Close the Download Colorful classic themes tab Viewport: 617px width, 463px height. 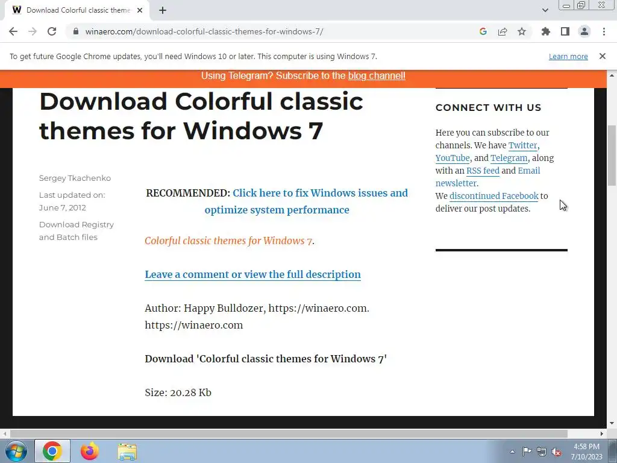tap(140, 10)
